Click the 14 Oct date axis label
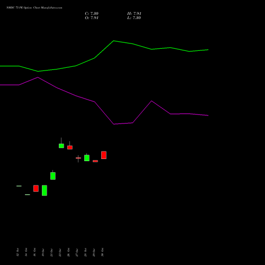Image resolution: width=265 pixels, height=265 pixels. pyautogui.click(x=26, y=252)
